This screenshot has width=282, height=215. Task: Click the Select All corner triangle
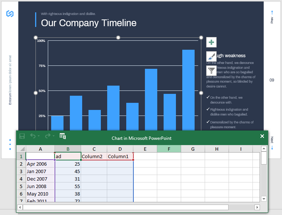pos(21,149)
